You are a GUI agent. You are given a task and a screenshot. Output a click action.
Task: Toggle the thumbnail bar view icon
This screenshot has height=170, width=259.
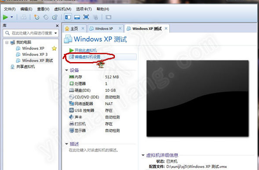77,17
